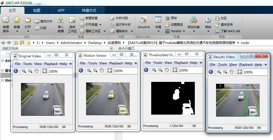Click the video frame in Motion Vector window
273x140 pixels.
108,99
